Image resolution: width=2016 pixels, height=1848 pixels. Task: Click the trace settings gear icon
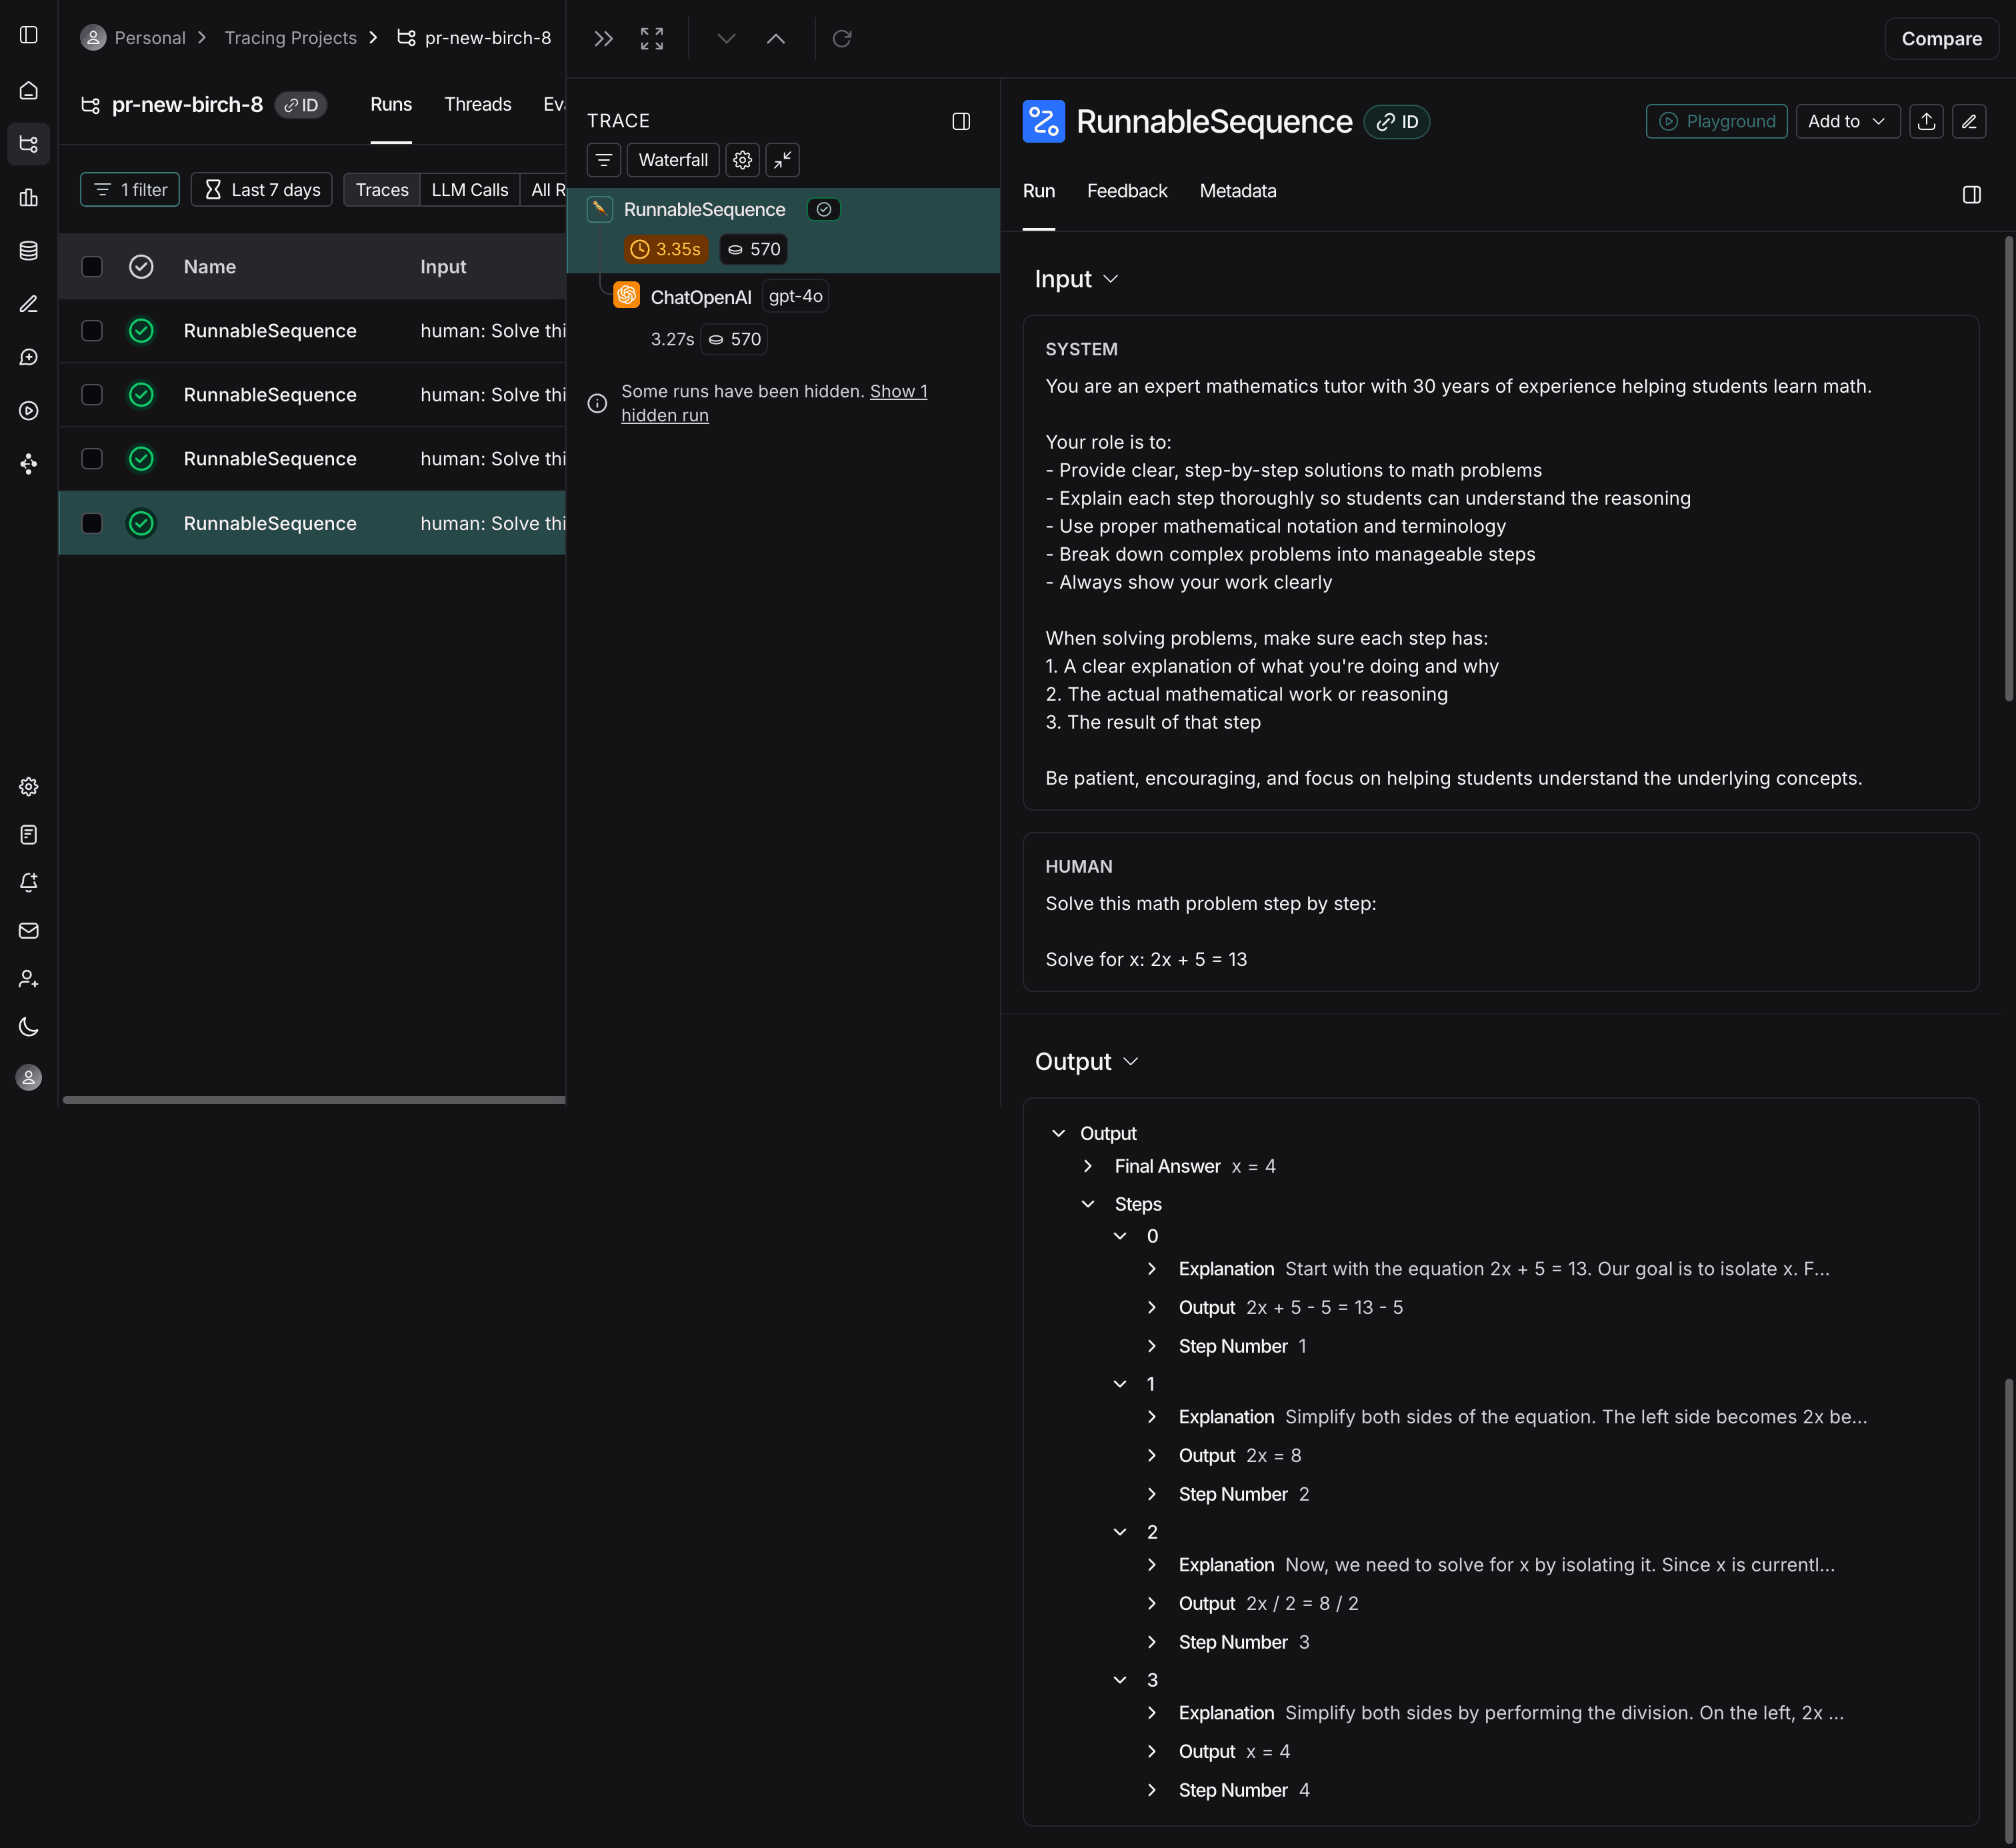coord(742,160)
